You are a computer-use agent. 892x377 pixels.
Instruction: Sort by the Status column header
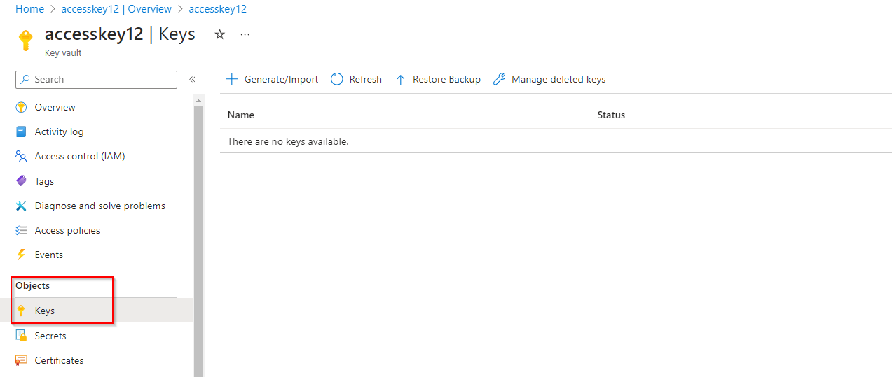pos(611,115)
